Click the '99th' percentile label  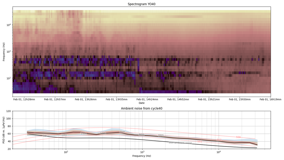pos(161,135)
